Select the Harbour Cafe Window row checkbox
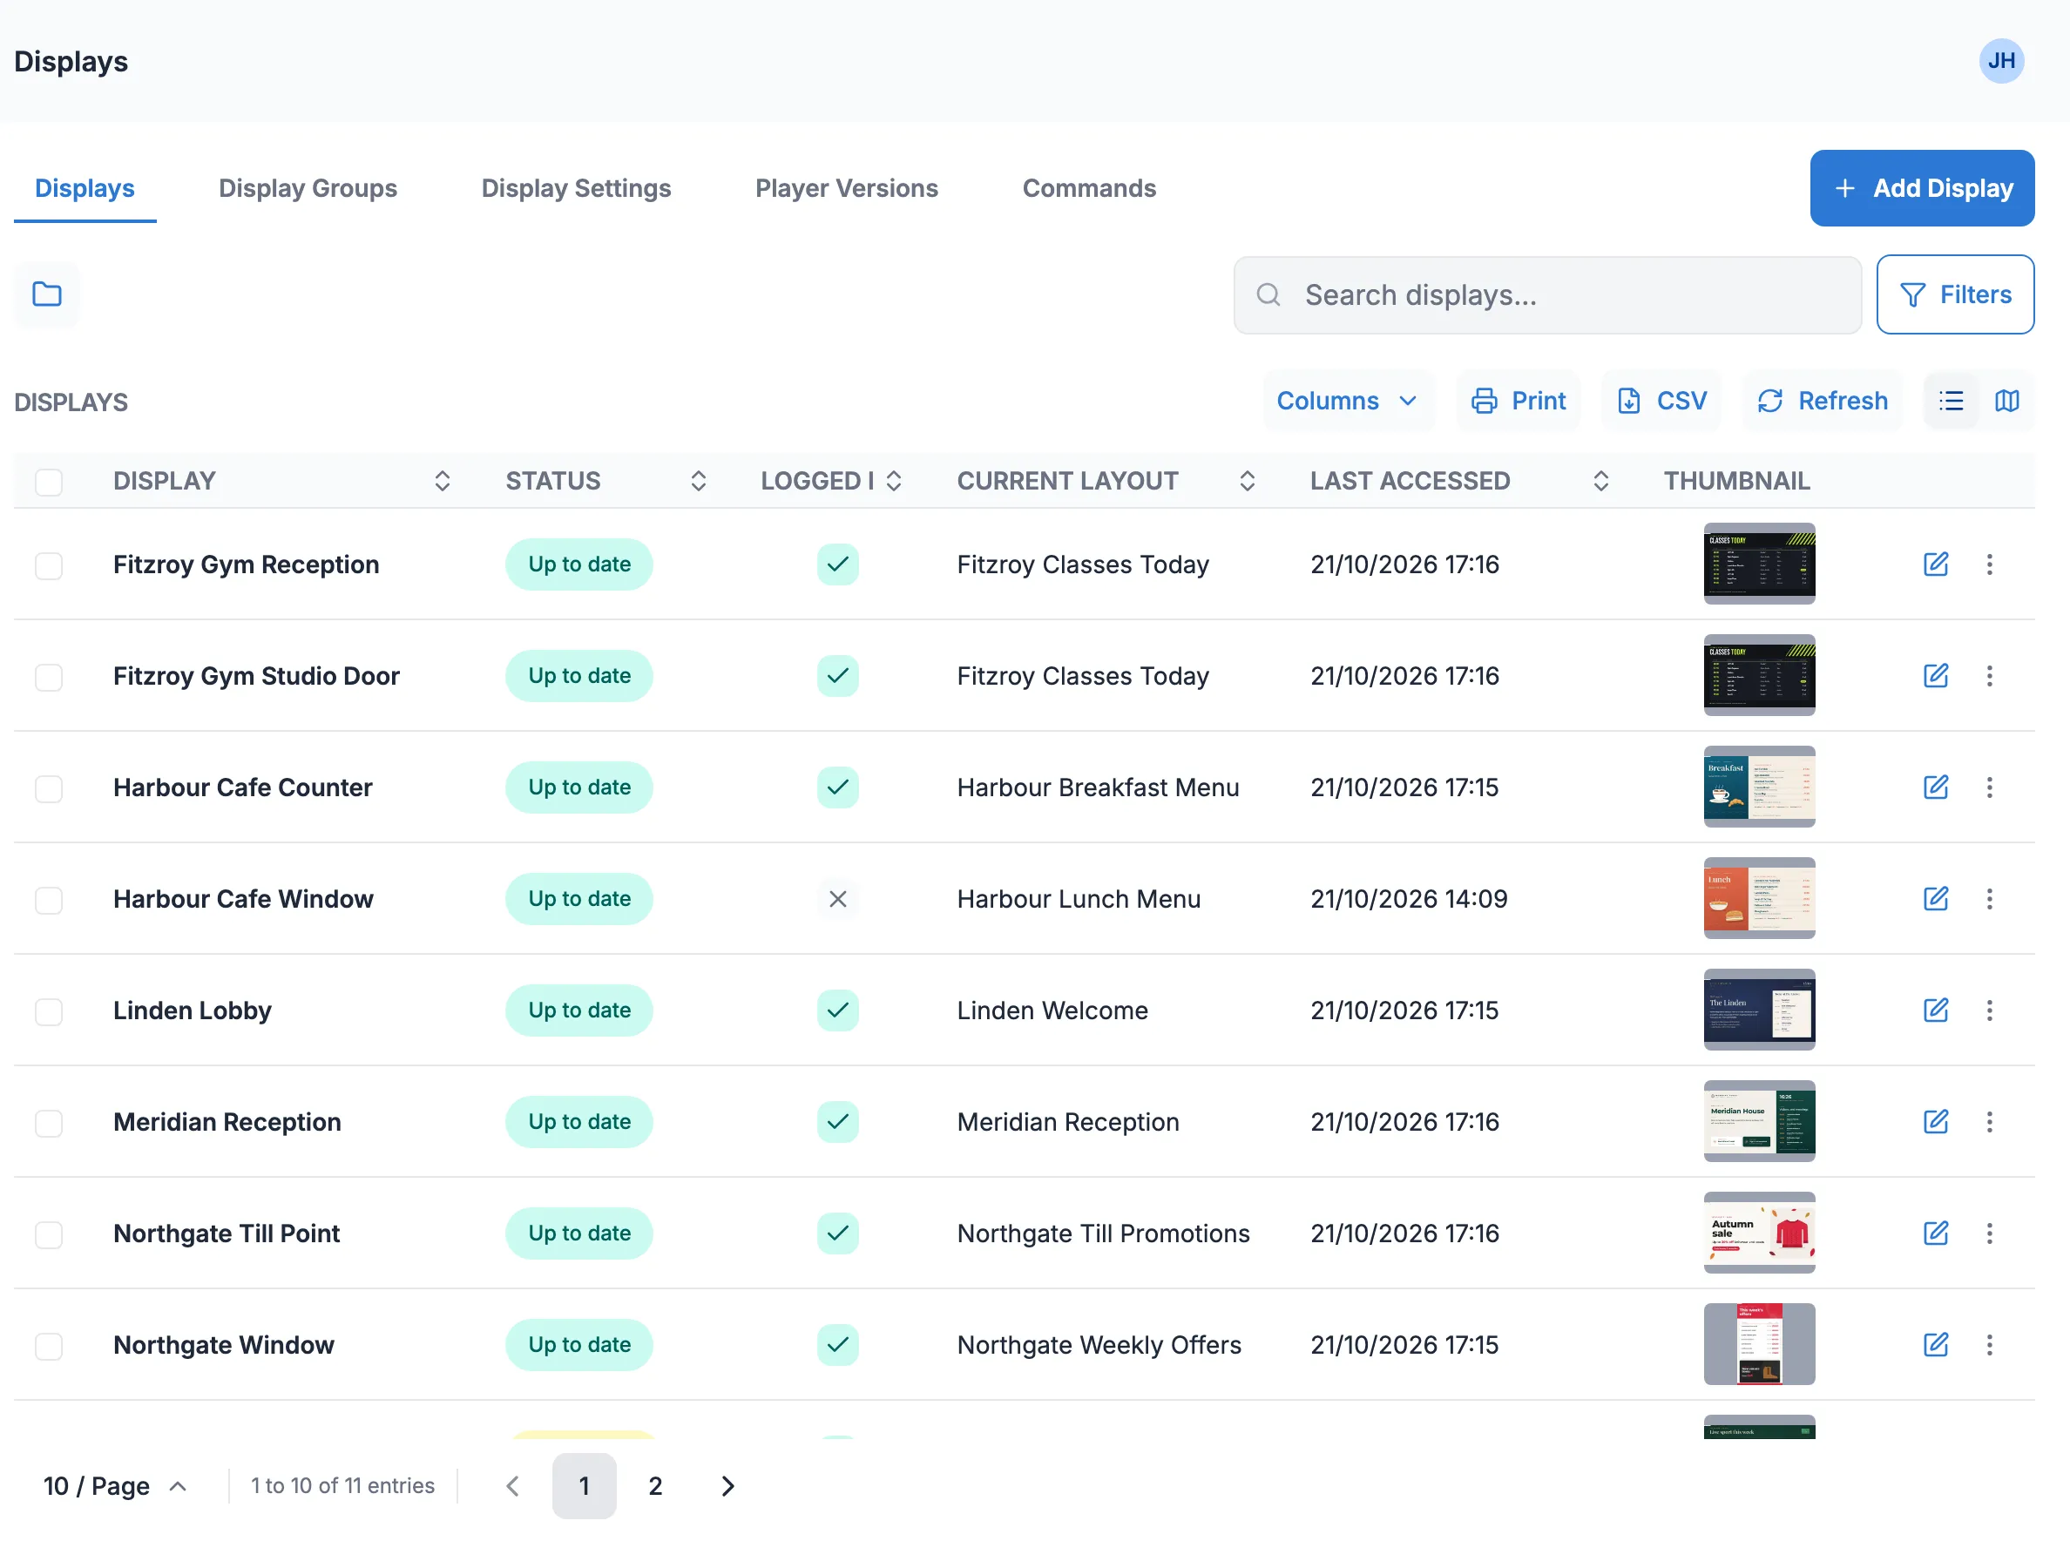This screenshot has width=2070, height=1568. click(49, 900)
